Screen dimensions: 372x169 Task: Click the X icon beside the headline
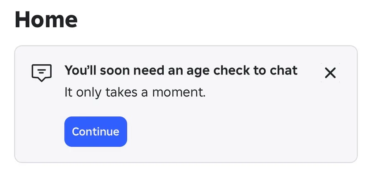[x=330, y=73]
